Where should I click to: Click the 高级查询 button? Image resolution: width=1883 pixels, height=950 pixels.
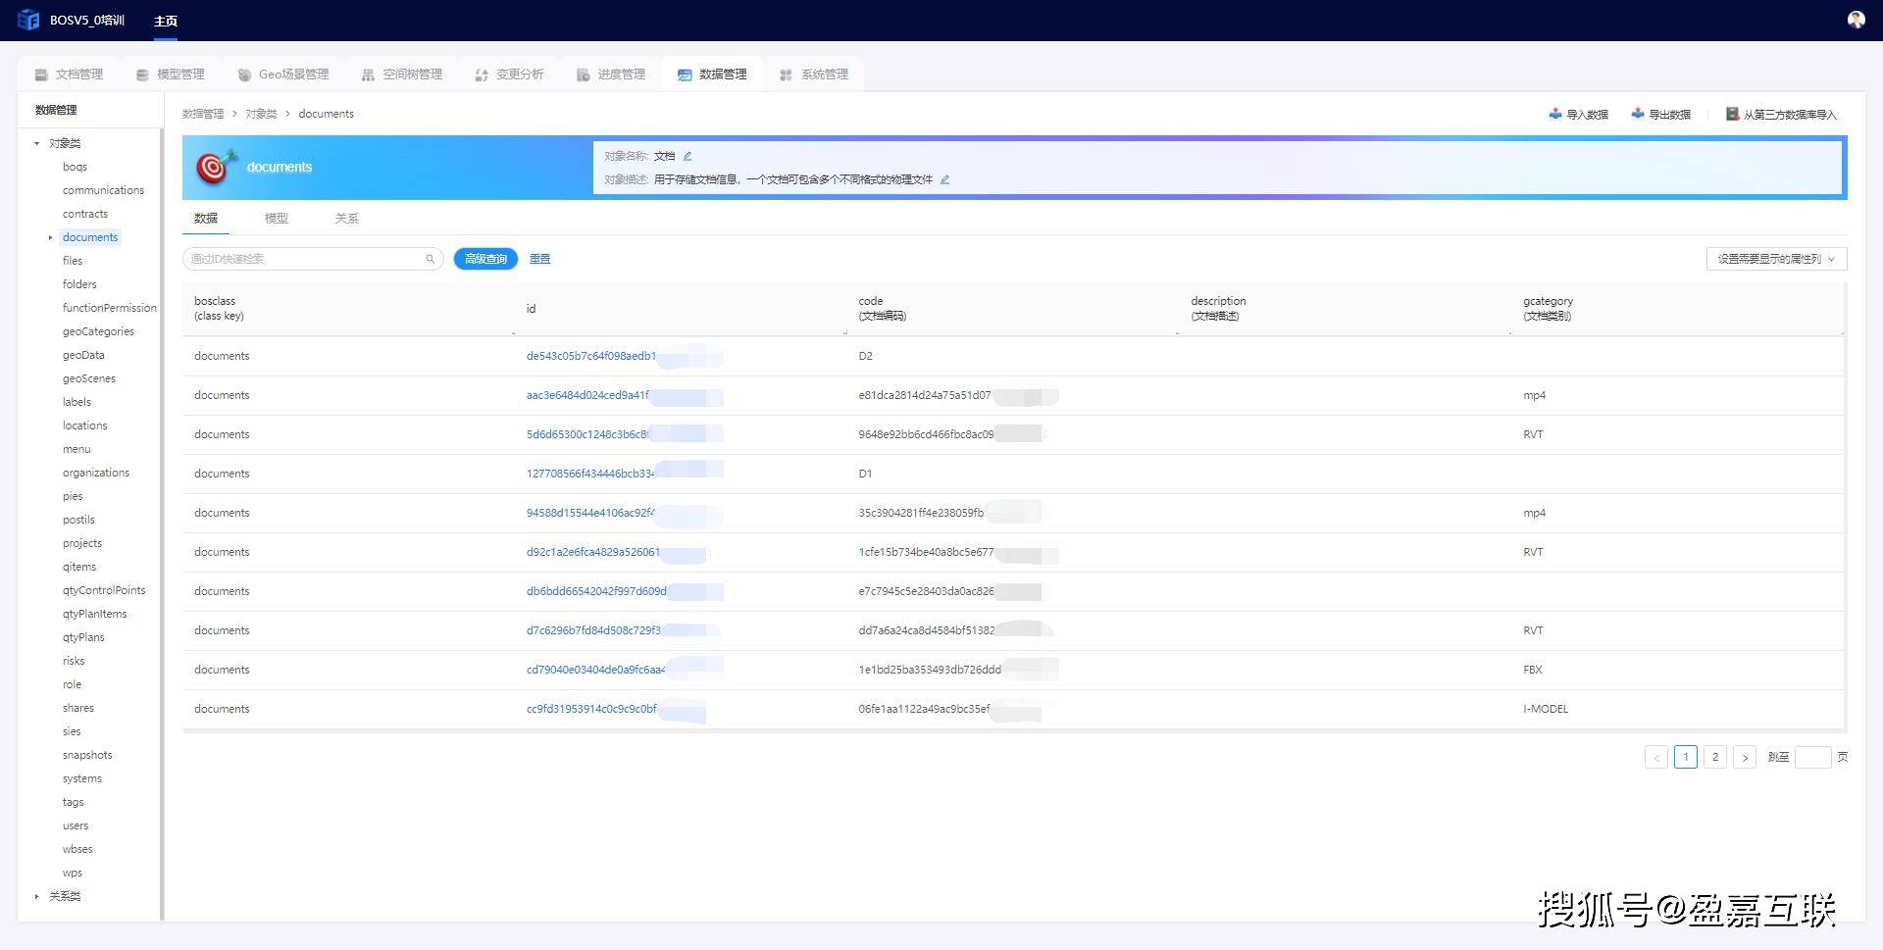pos(485,259)
